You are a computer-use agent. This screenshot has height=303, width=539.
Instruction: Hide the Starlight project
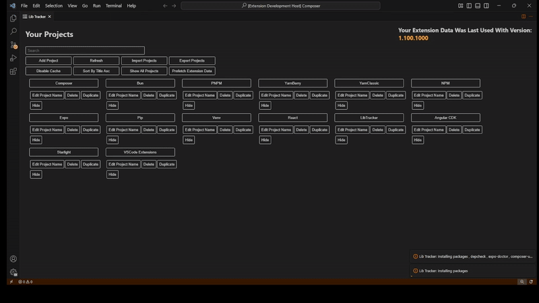click(36, 174)
